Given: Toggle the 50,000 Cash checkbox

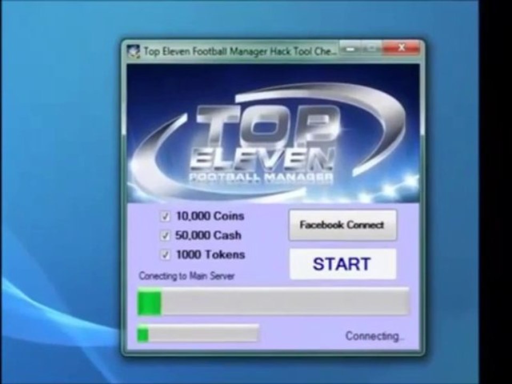Looking at the screenshot, I should point(165,236).
